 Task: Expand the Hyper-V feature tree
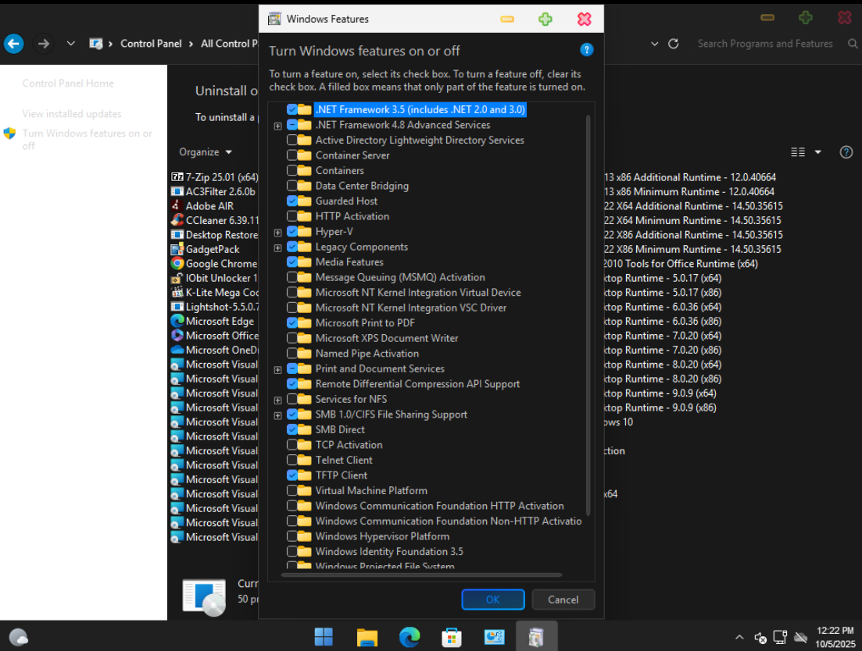tap(277, 233)
